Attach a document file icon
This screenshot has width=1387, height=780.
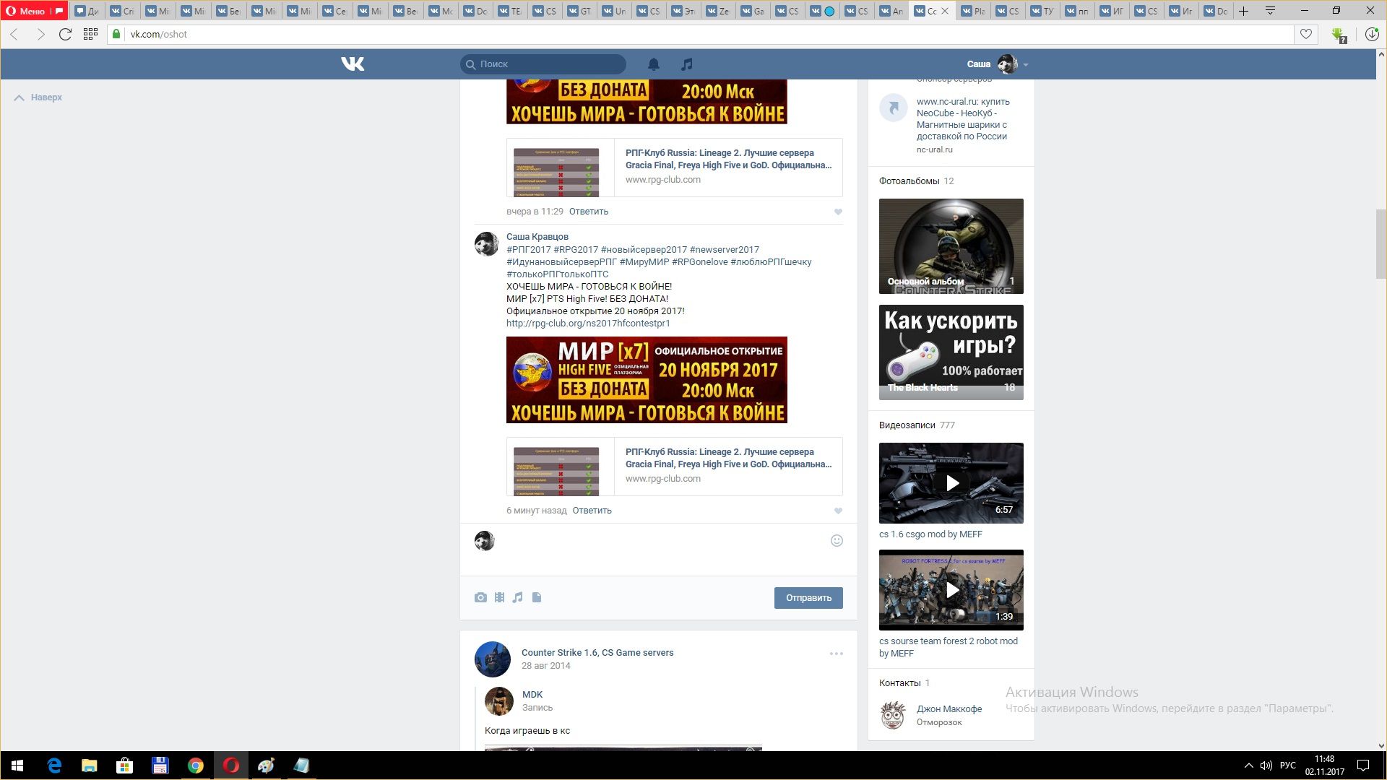coord(537,597)
